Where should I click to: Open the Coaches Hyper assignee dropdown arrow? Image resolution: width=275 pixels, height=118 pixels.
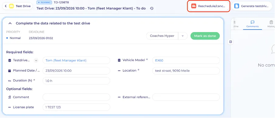pyautogui.click(x=183, y=36)
